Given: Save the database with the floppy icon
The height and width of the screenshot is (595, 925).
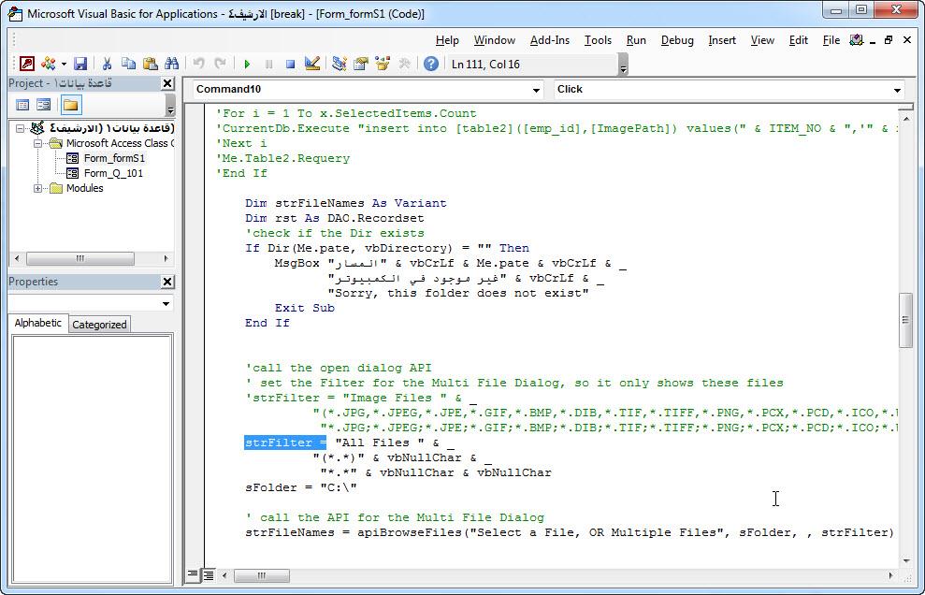Looking at the screenshot, I should click(x=80, y=64).
